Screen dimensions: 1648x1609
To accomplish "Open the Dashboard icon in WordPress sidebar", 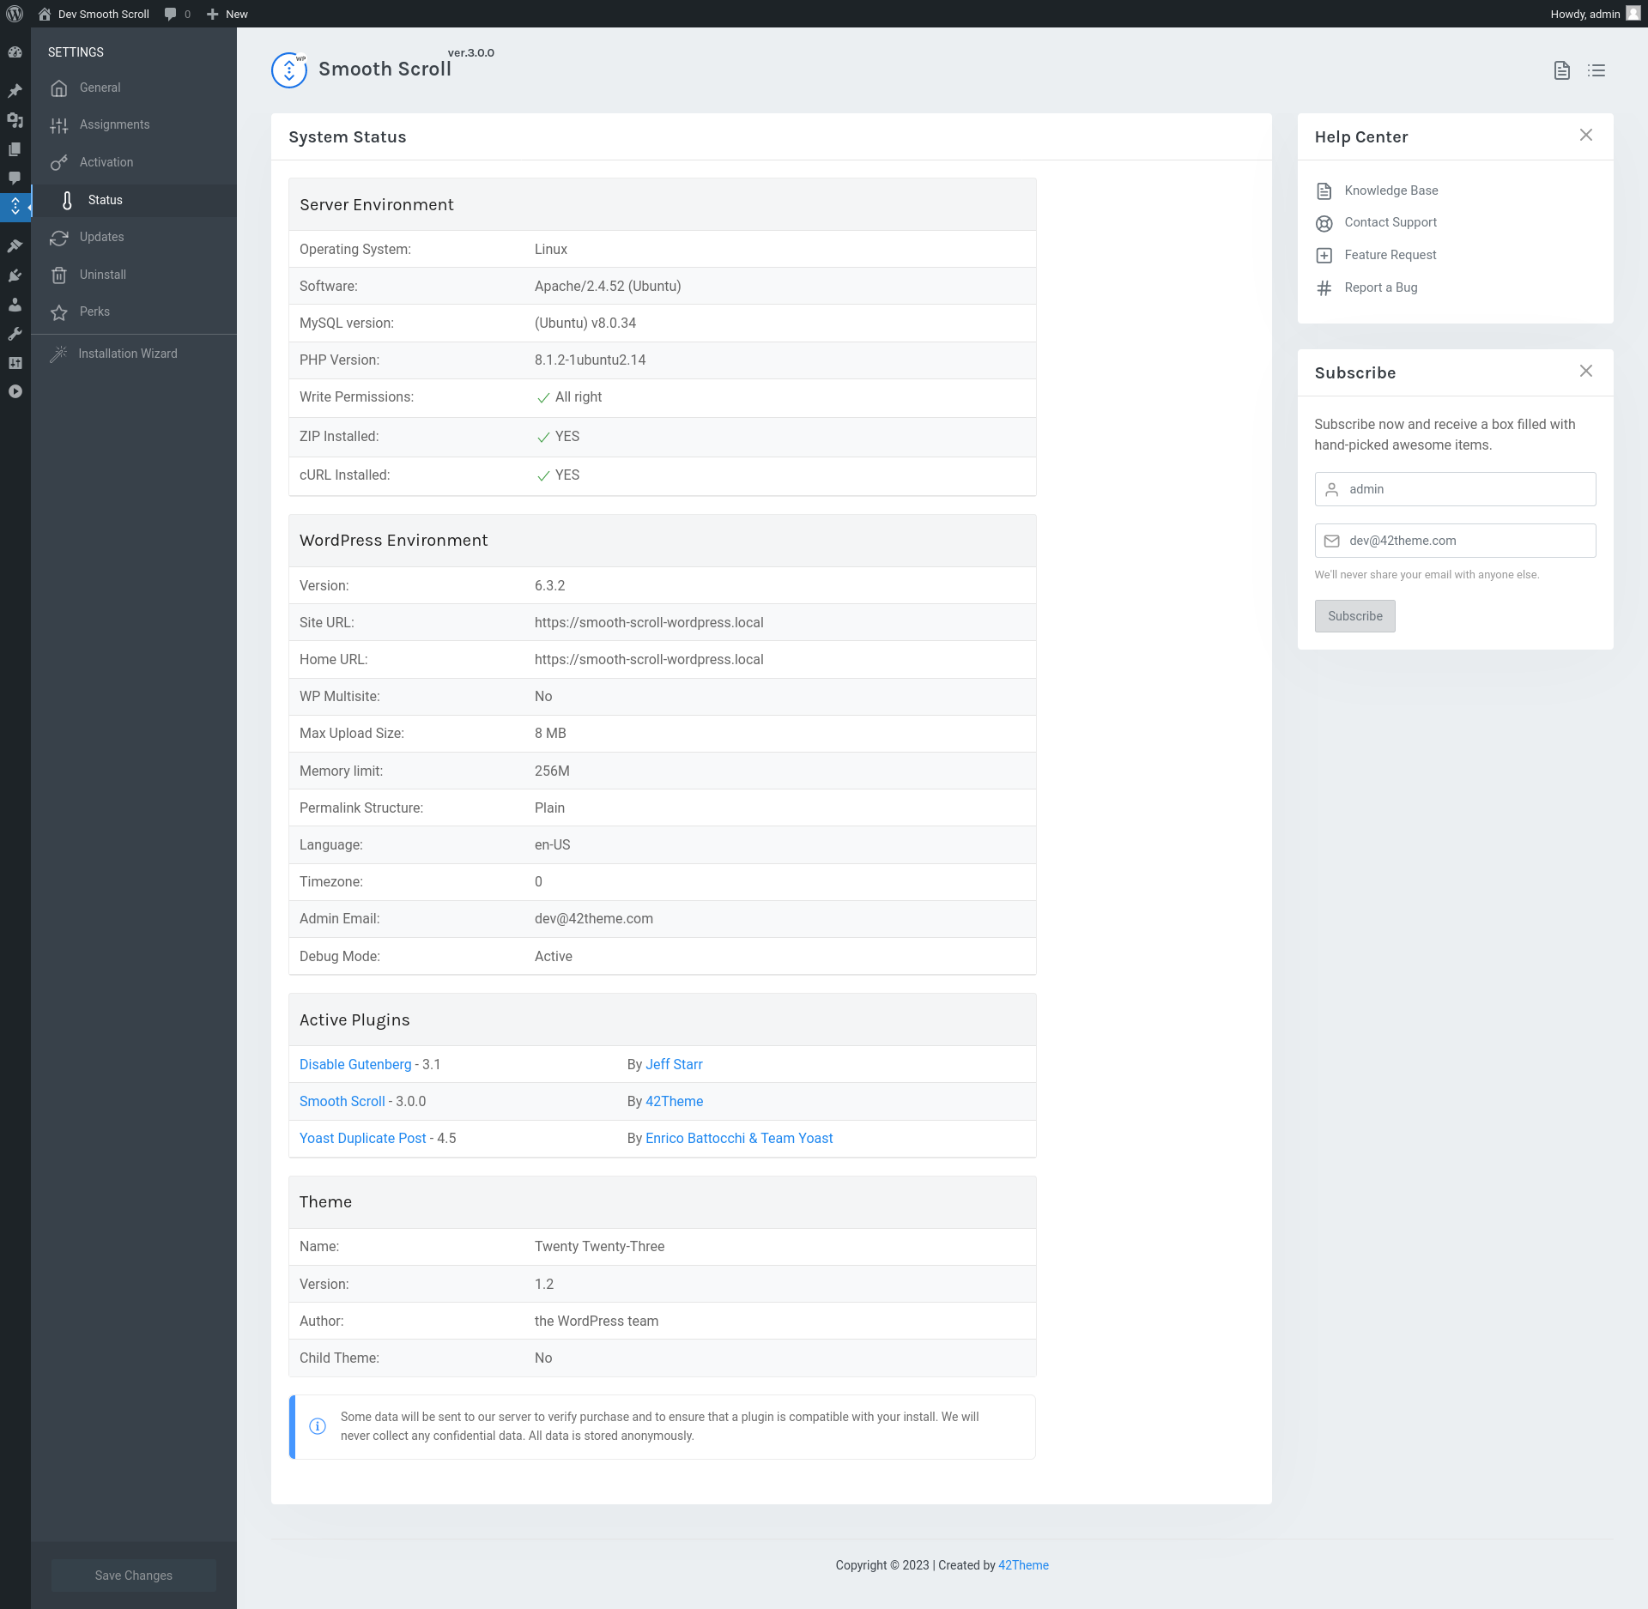I will point(15,52).
